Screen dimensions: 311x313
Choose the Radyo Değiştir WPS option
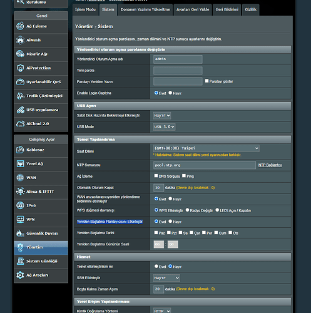(x=187, y=210)
